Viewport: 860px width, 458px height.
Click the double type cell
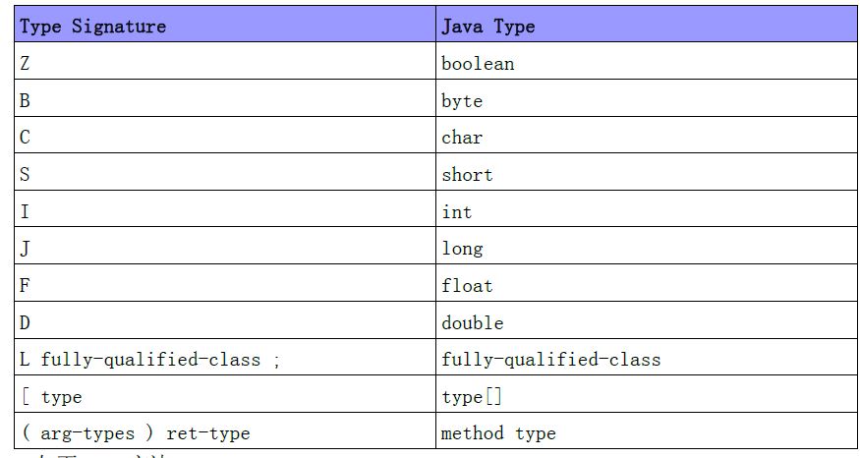click(472, 323)
